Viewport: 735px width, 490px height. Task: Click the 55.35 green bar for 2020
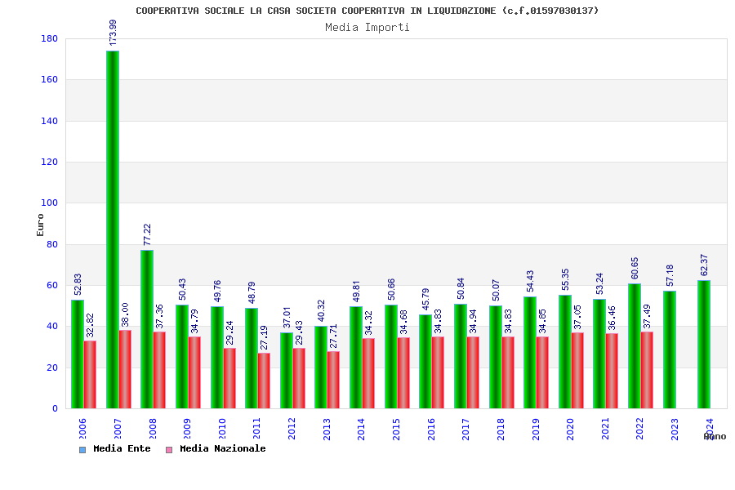click(565, 352)
